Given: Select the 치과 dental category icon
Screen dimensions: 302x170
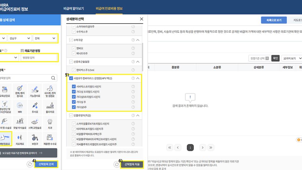Looking at the screenshot, I should 50,123.
